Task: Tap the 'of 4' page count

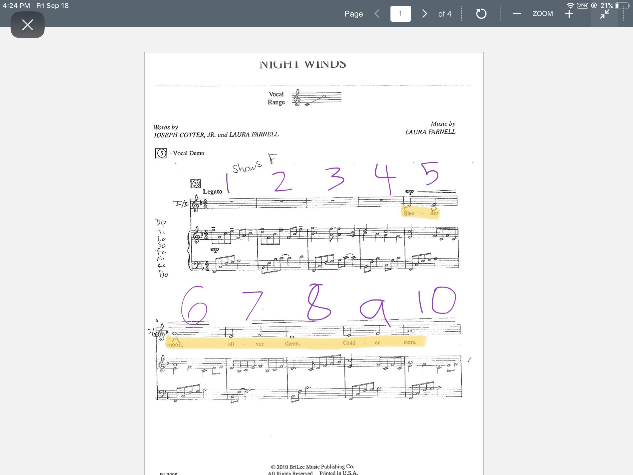Action: [444, 14]
